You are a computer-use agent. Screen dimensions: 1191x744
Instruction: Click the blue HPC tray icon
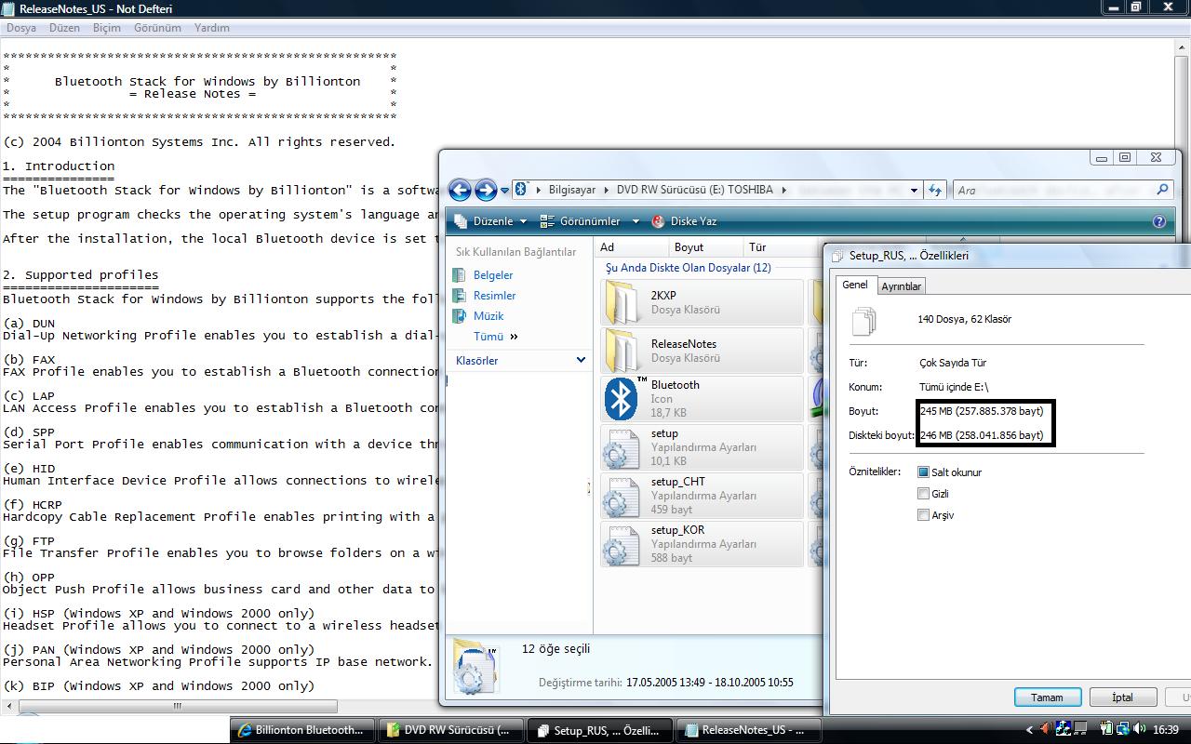pos(1064,729)
